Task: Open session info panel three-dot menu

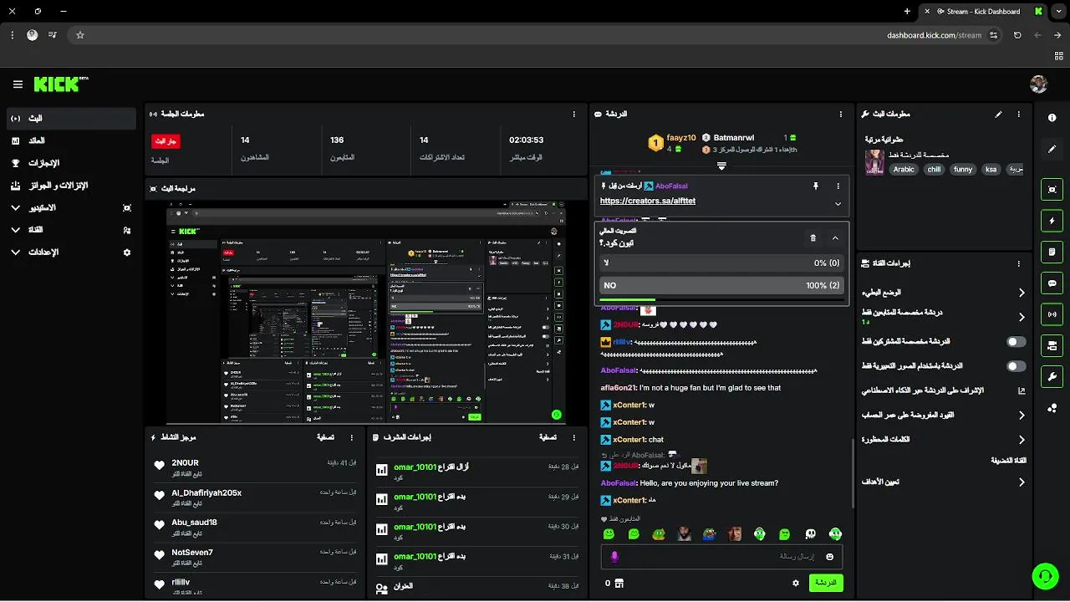Action: point(573,114)
